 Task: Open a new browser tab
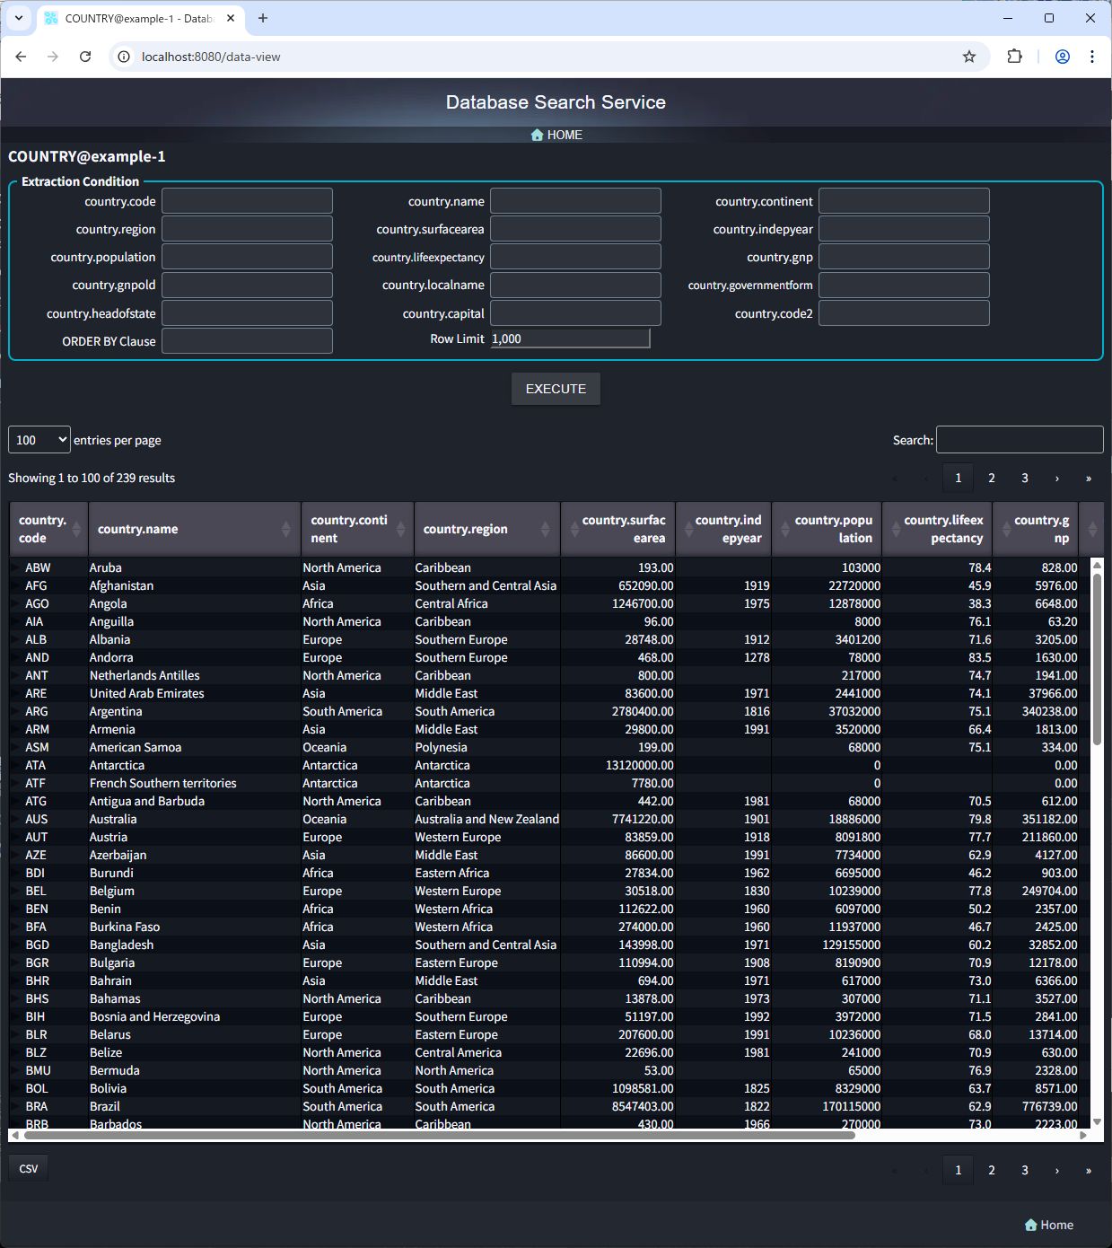point(263,18)
